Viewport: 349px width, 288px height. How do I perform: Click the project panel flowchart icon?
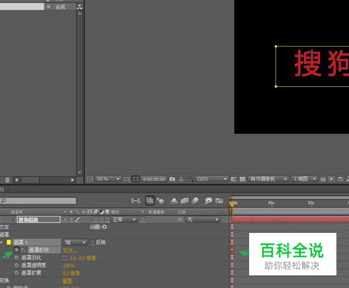pyautogui.click(x=80, y=7)
